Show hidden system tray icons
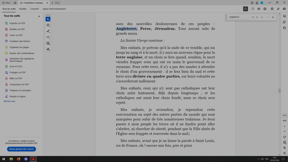The height and width of the screenshot is (162, 288). point(259,159)
